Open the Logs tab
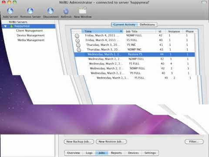This screenshot has height=157, width=209. [89, 153]
